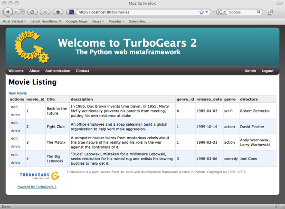This screenshot has width=285, height=209.
Task: Click the TurboGears gear logo in header
Action: tap(31, 47)
